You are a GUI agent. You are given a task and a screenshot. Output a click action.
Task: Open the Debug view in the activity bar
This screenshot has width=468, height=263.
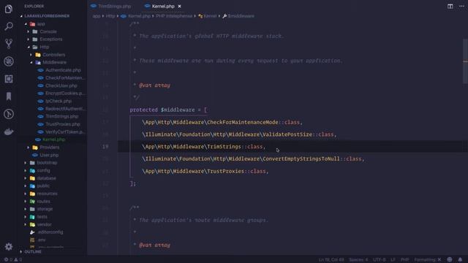pyautogui.click(x=9, y=61)
